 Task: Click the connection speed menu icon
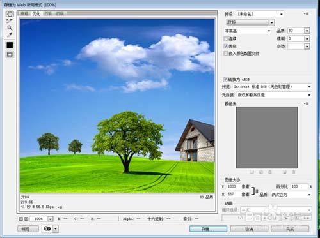coord(60,207)
